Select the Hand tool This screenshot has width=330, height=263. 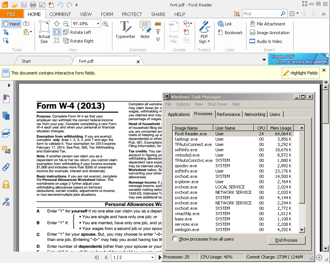11,24
